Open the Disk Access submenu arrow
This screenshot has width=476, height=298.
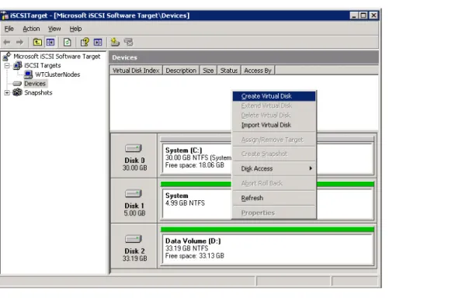click(311, 168)
